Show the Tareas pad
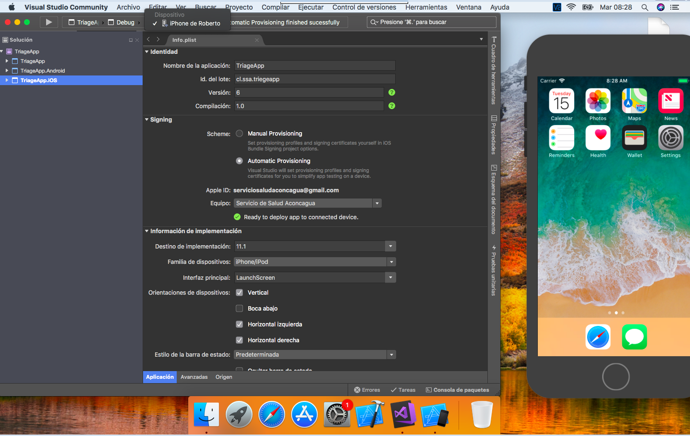690x436 pixels. 403,390
